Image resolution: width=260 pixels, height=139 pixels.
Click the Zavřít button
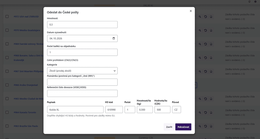(169, 127)
